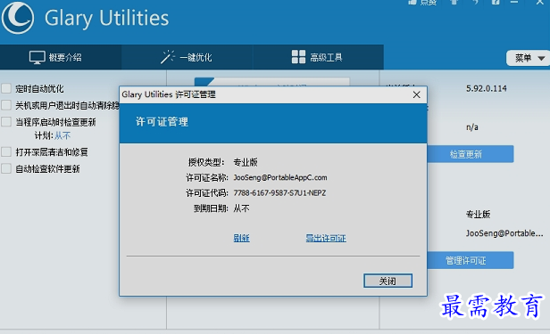Select the version number 5.92.0.114

tap(486, 88)
